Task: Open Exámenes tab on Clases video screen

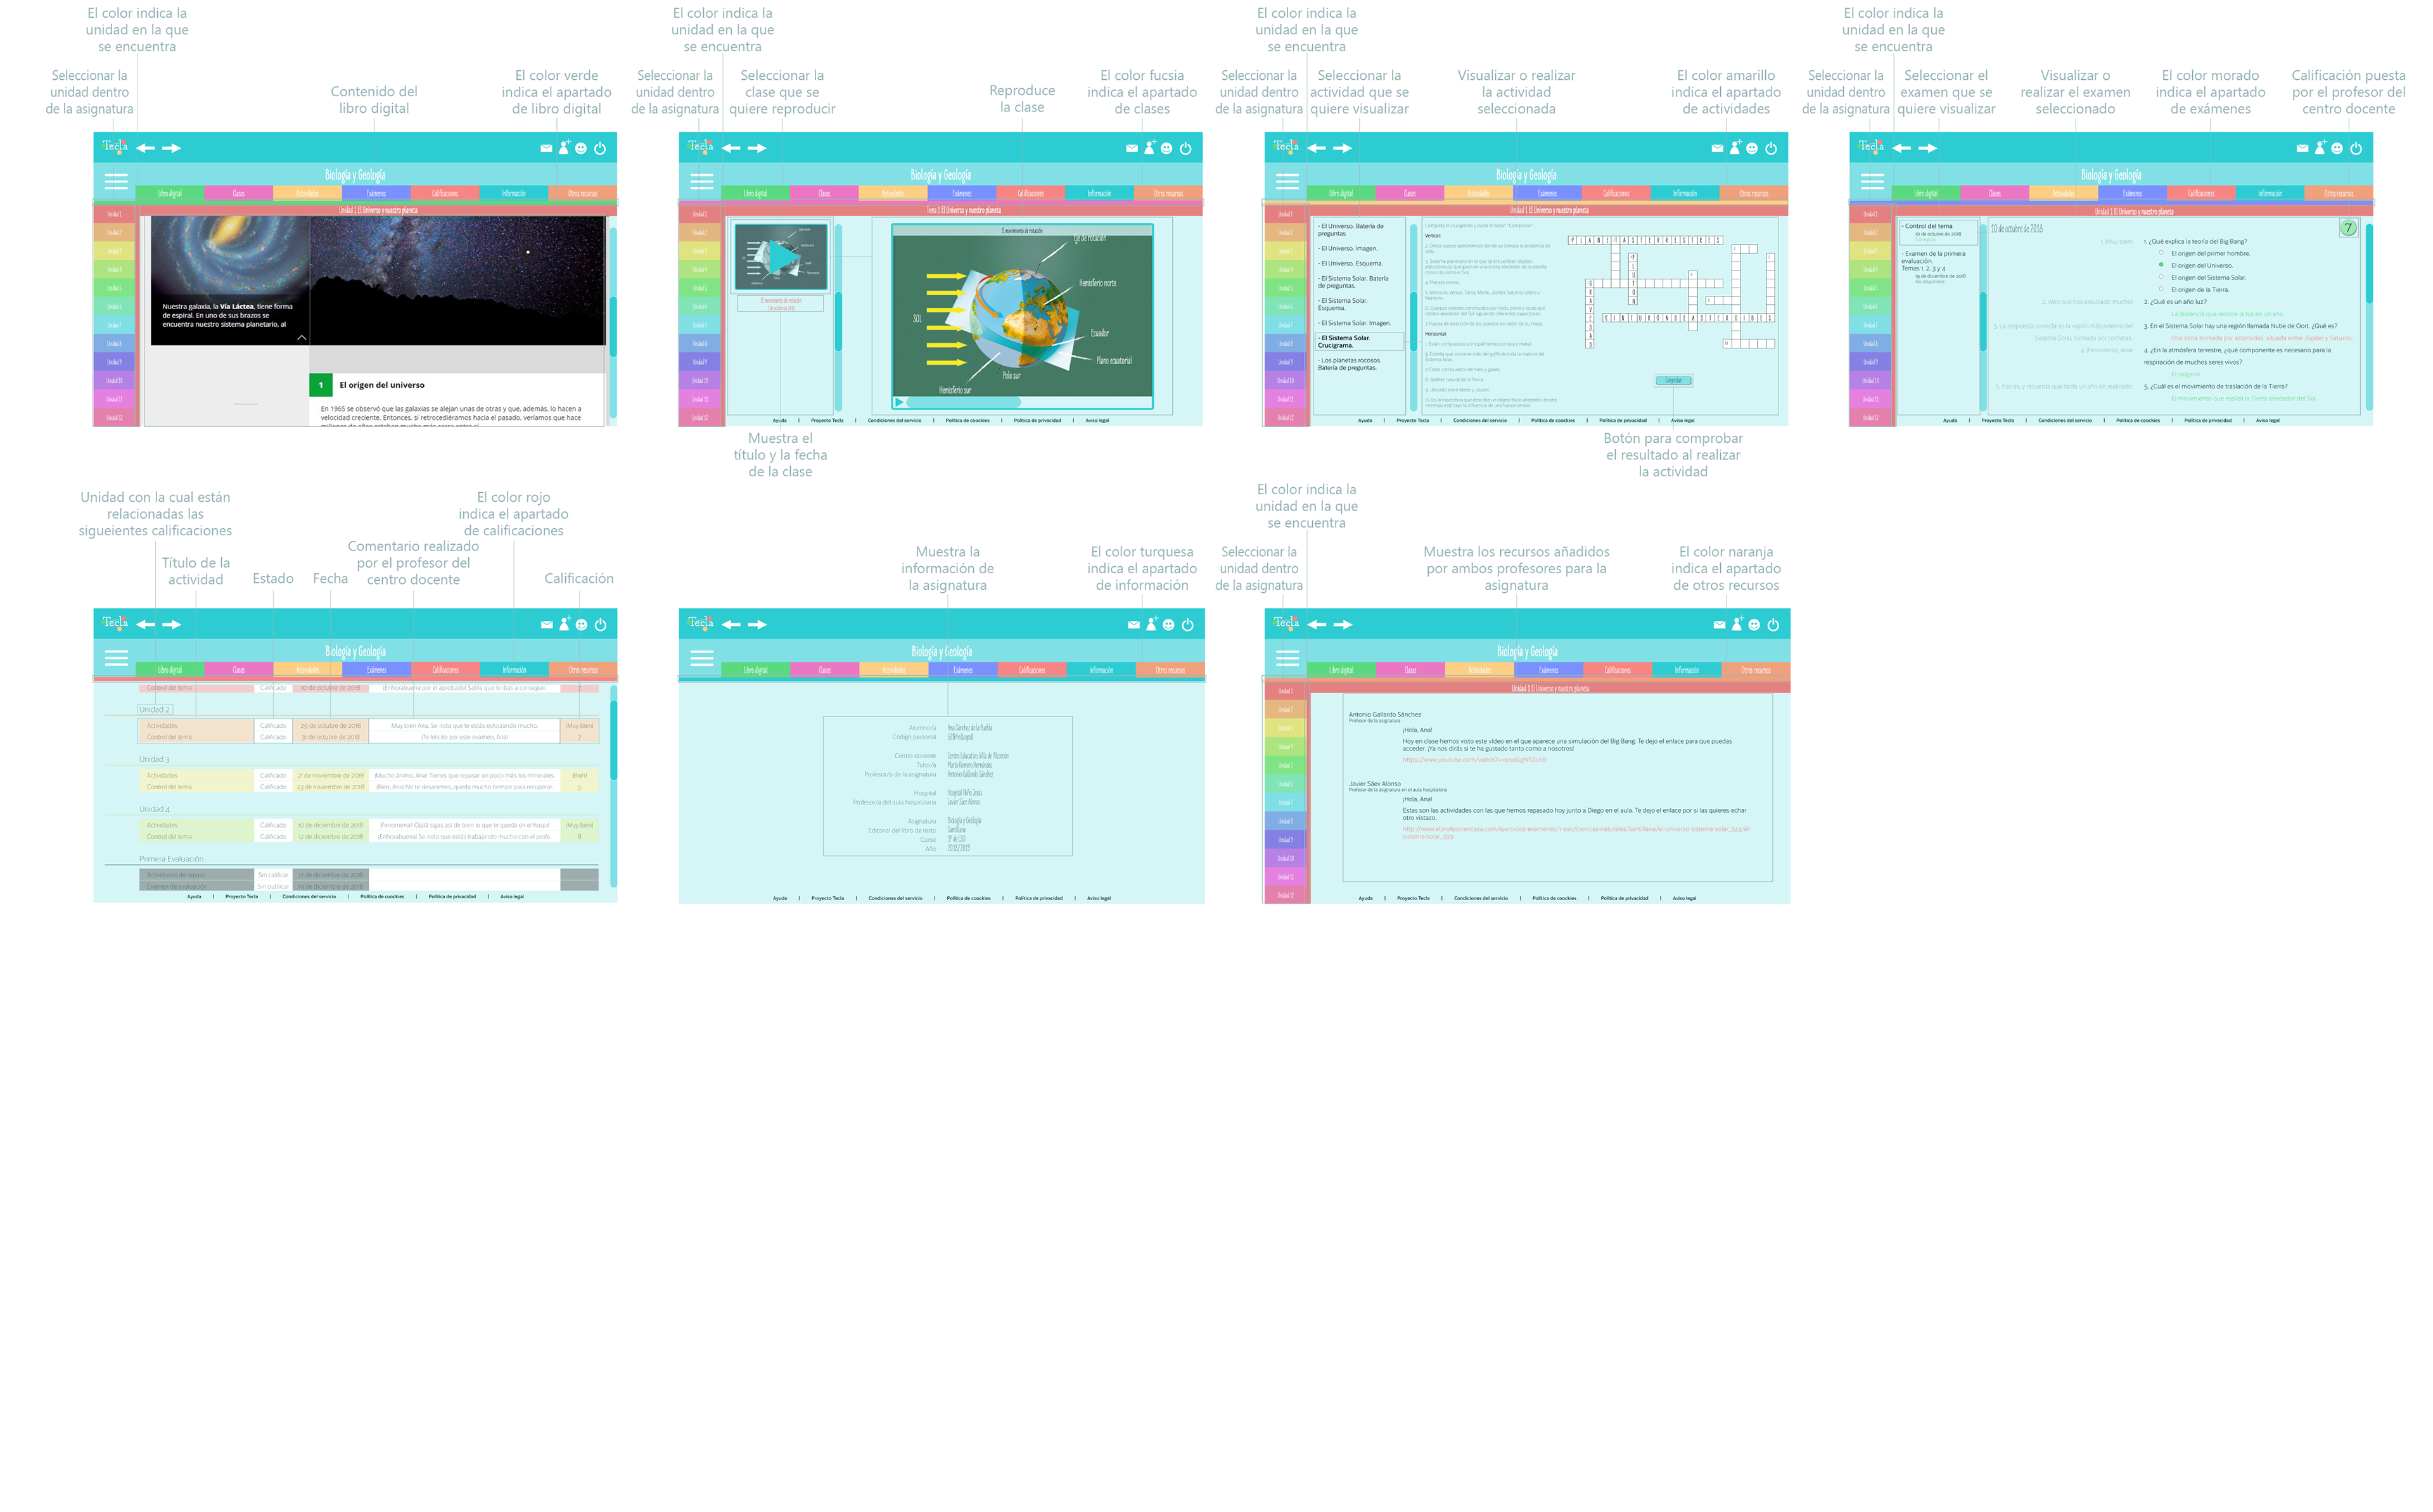Action: pos(962,194)
